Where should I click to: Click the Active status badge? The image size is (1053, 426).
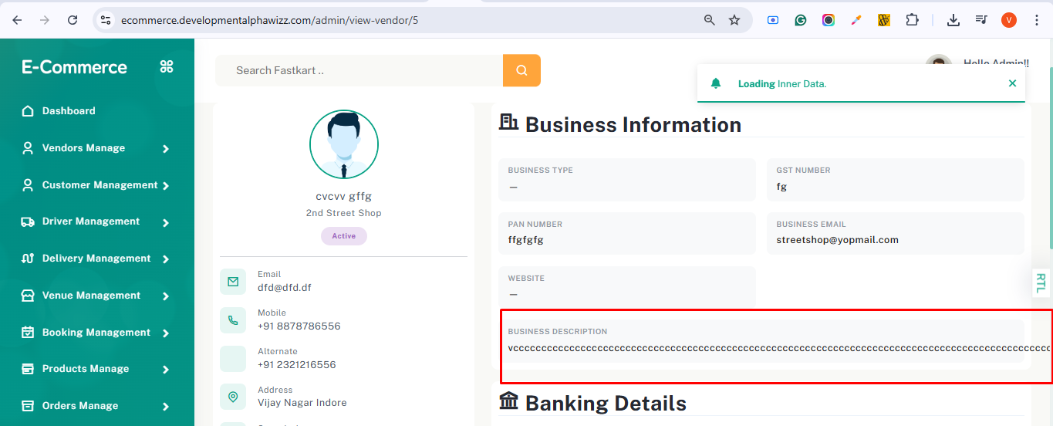tap(344, 236)
